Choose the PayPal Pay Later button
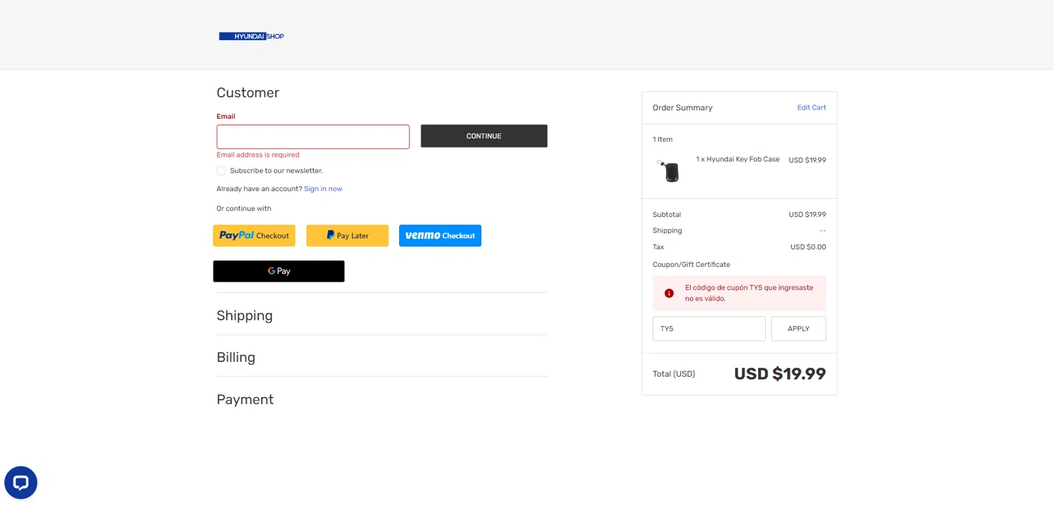1054x508 pixels. pyautogui.click(x=347, y=235)
